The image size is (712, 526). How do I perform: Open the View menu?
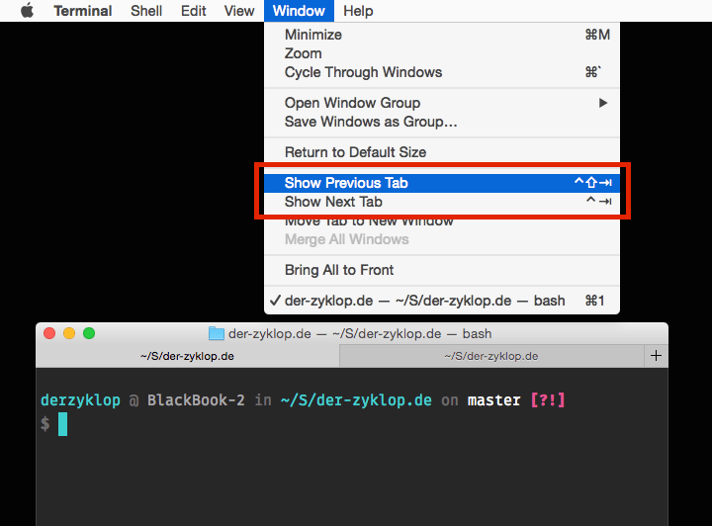238,11
